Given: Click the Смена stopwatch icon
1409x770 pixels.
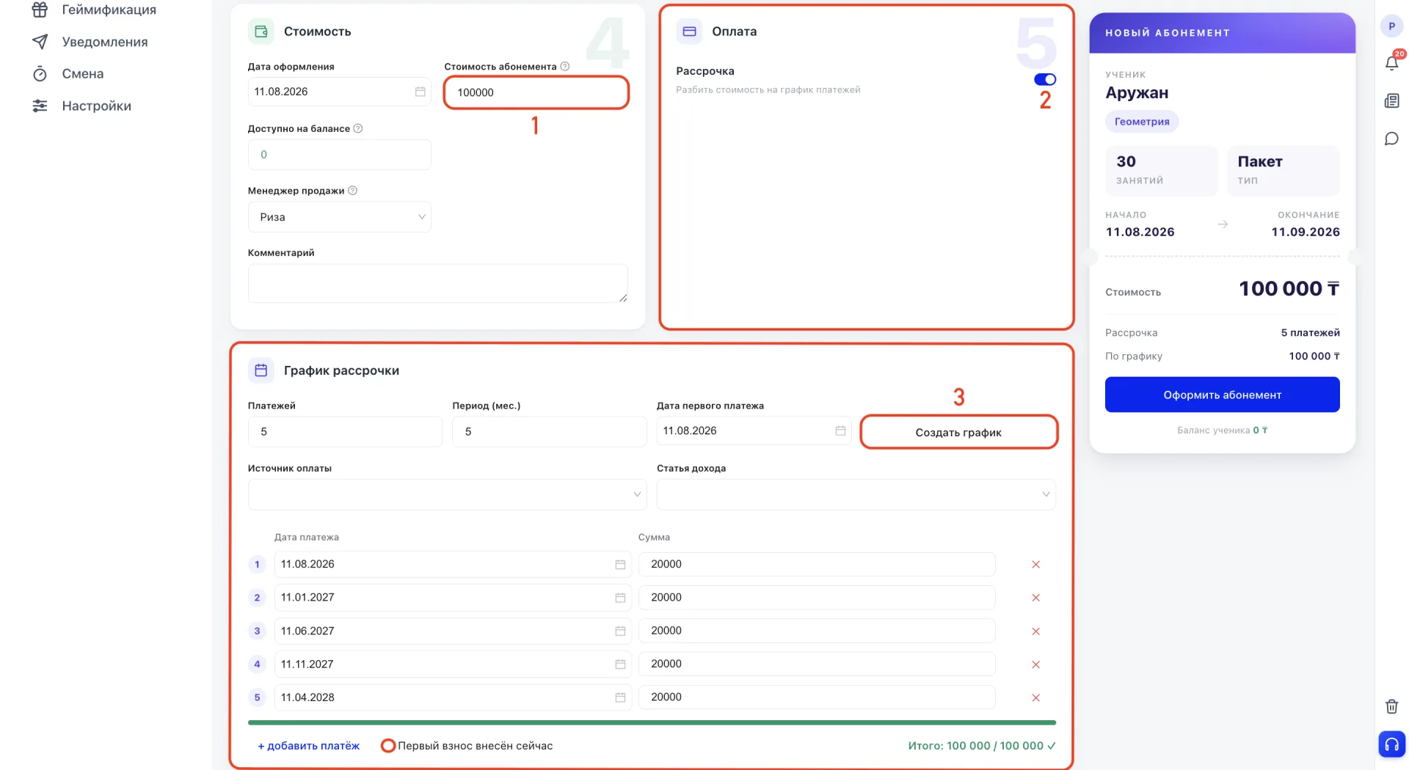Looking at the screenshot, I should click(40, 73).
